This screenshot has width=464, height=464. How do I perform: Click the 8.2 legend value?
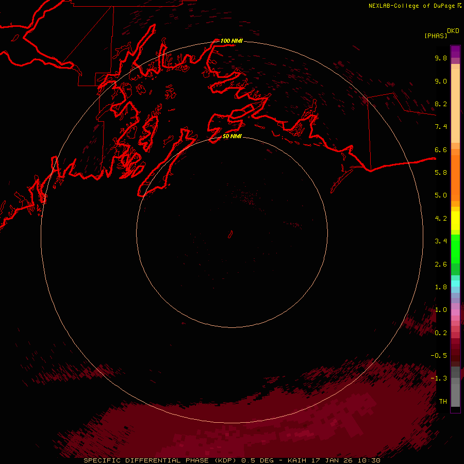441,104
